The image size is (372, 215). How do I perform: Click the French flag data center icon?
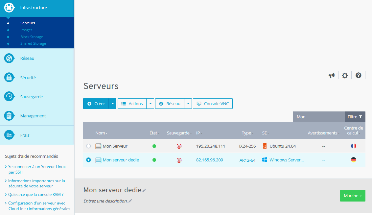(354, 146)
